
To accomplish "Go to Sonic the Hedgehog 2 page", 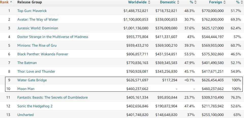I will [x=35, y=106].
